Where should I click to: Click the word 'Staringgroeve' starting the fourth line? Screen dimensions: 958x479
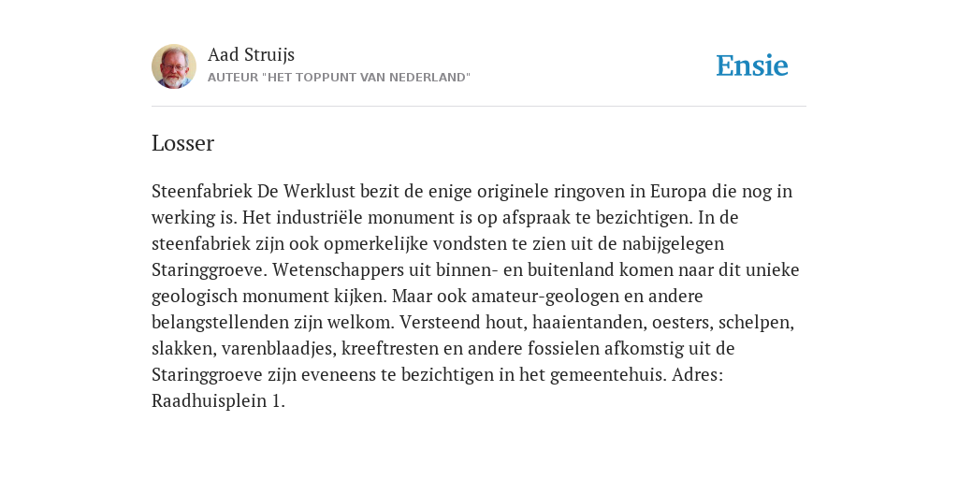pos(210,270)
